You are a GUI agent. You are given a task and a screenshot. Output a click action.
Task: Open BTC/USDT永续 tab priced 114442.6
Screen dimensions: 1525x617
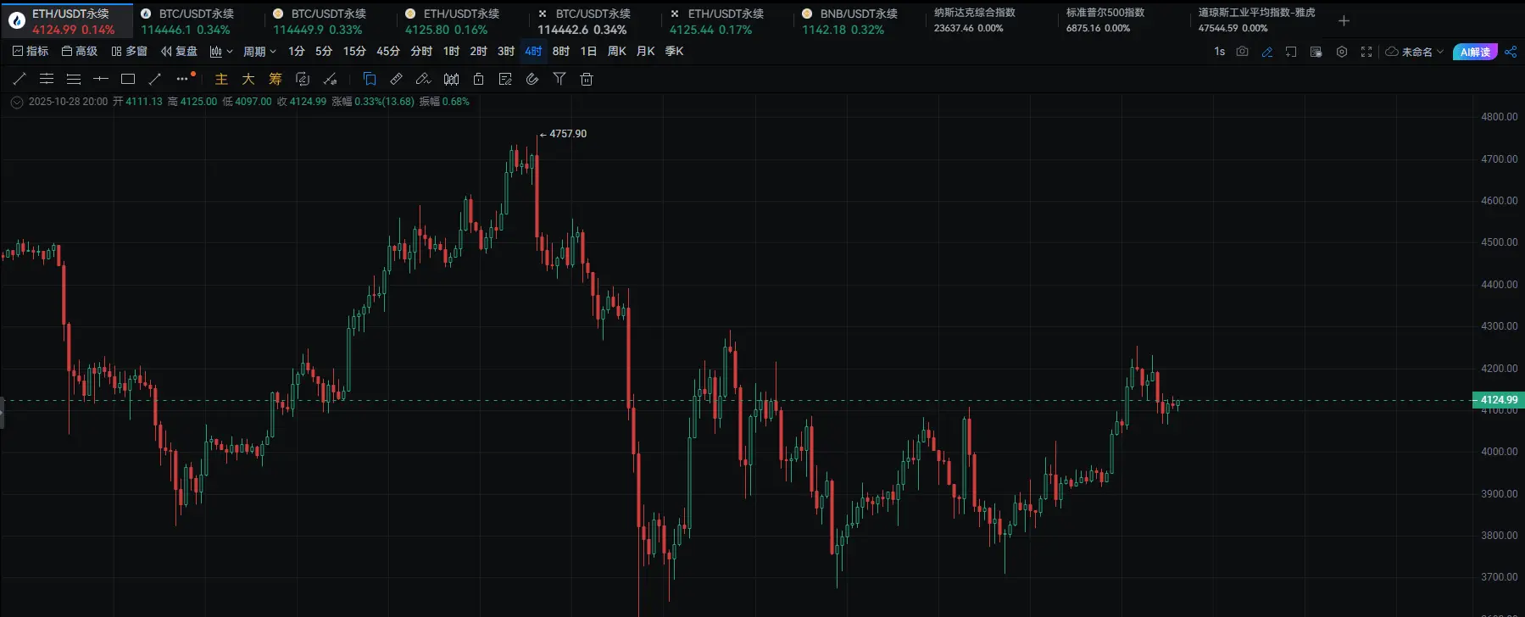[595, 21]
